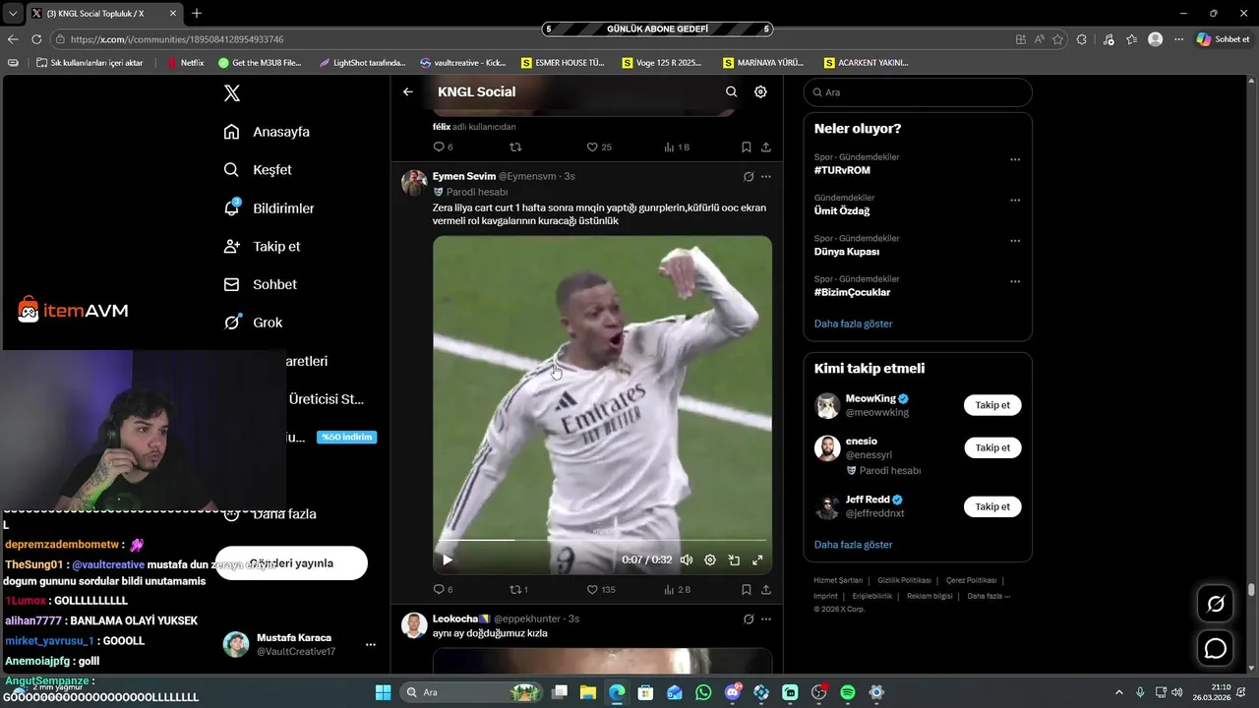Open Discord from the taskbar
The width and height of the screenshot is (1259, 708).
click(x=733, y=692)
